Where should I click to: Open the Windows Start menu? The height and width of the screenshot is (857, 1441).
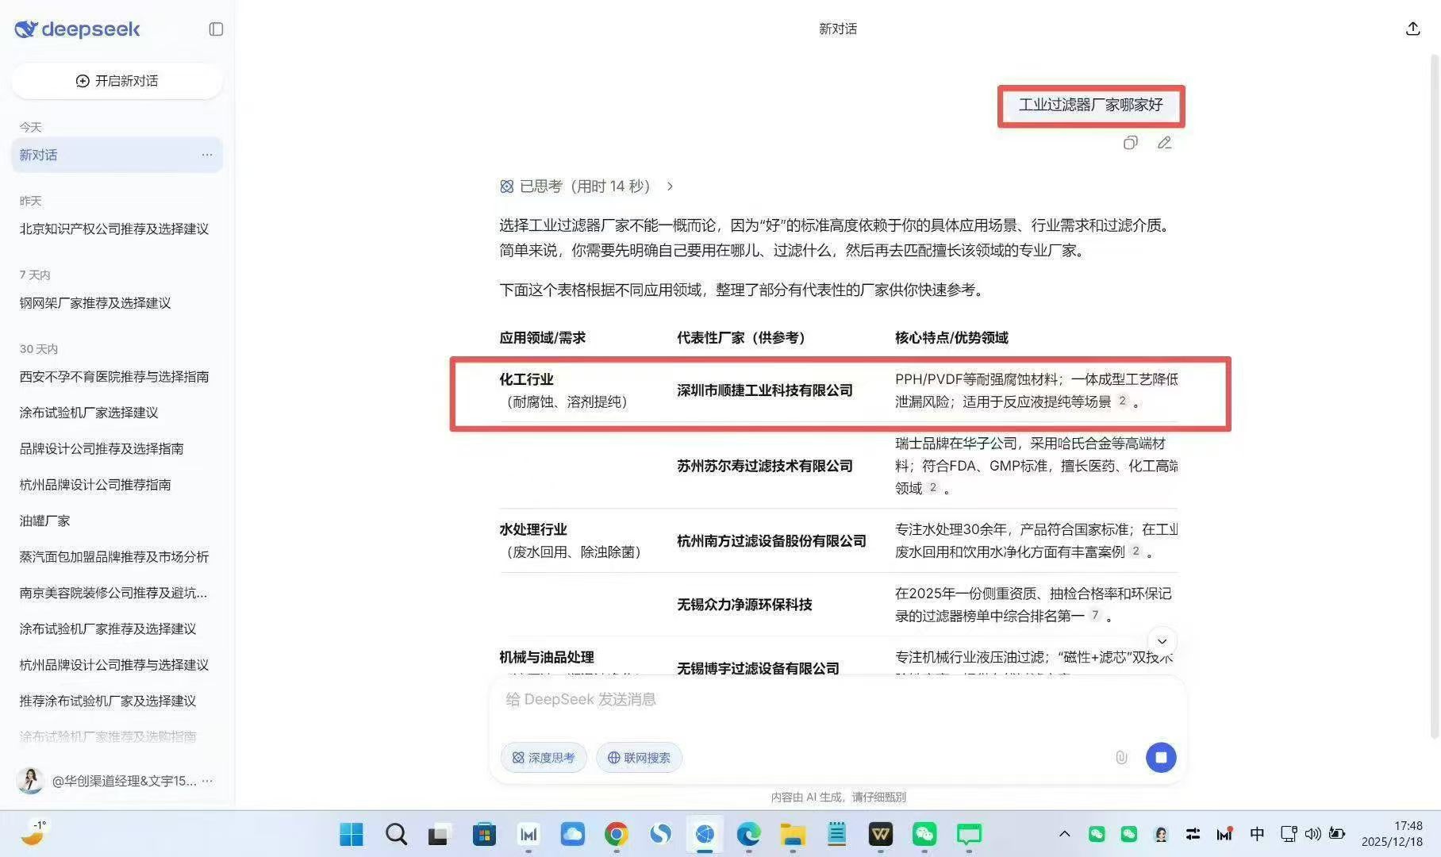351,834
